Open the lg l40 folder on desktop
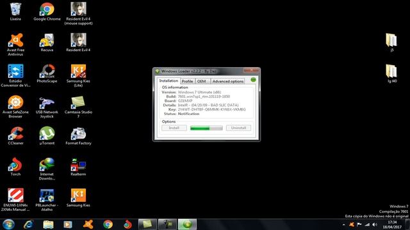Screen dimensions: 410x230 (391, 74)
